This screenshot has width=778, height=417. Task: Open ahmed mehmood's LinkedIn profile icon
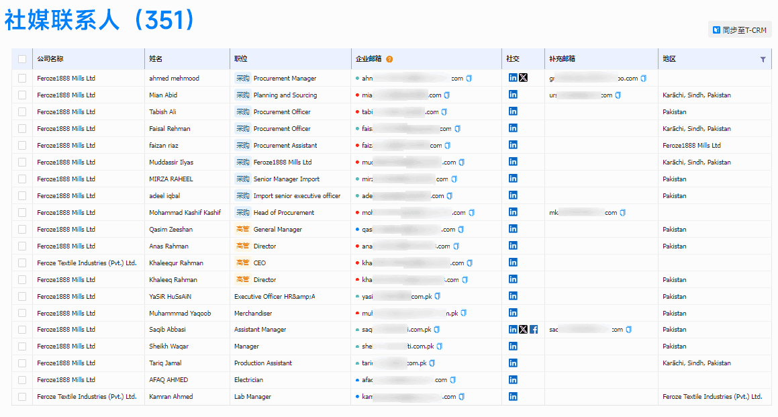tap(513, 78)
